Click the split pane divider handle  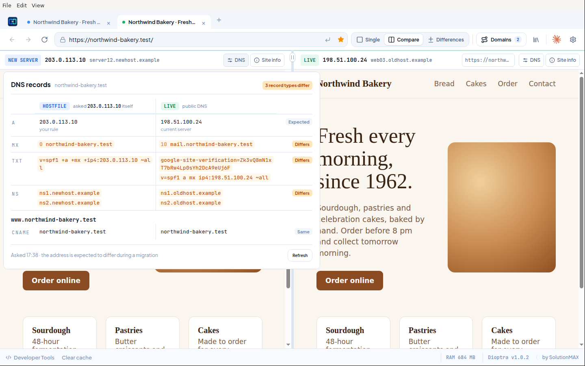(292, 57)
